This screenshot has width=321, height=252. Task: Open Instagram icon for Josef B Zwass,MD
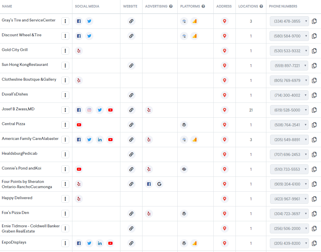[89, 110]
